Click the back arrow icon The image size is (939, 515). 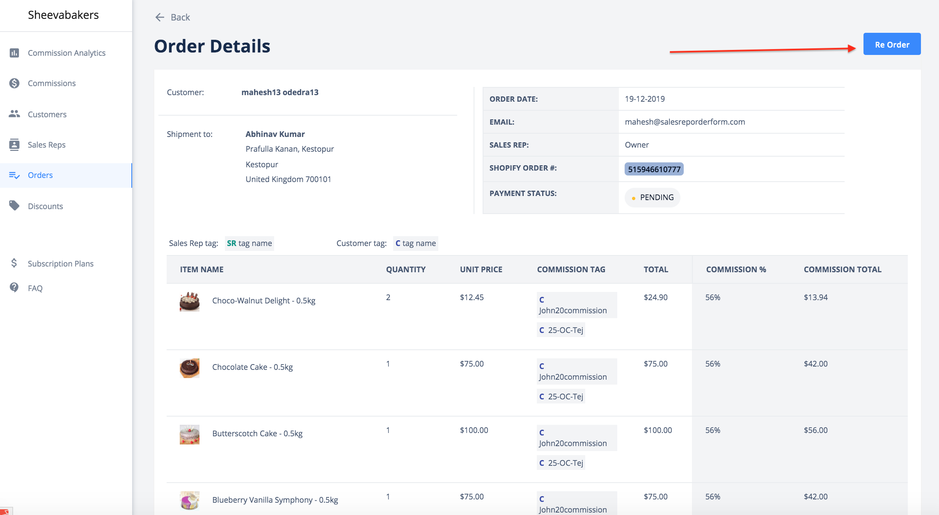160,17
